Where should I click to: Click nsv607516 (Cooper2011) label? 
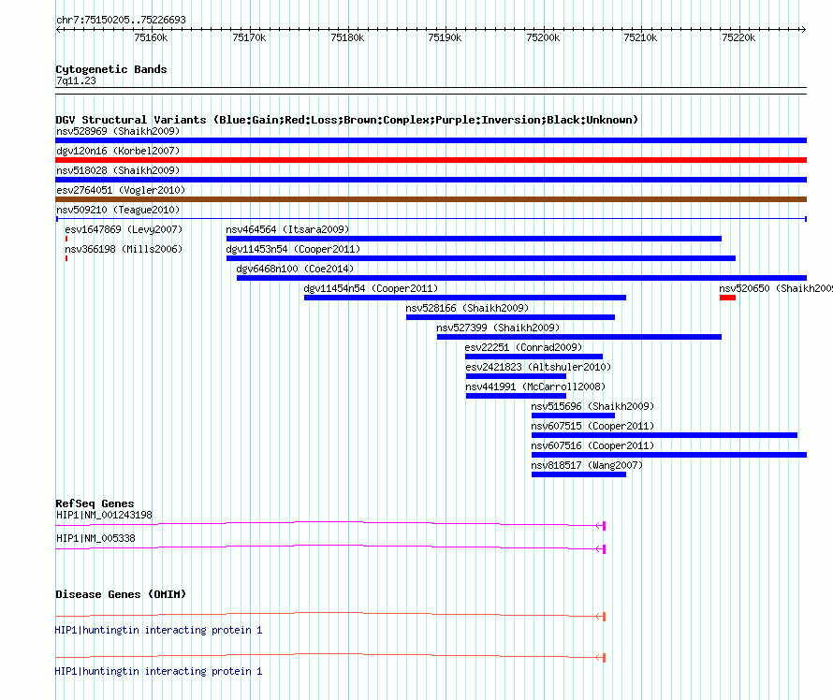[592, 445]
